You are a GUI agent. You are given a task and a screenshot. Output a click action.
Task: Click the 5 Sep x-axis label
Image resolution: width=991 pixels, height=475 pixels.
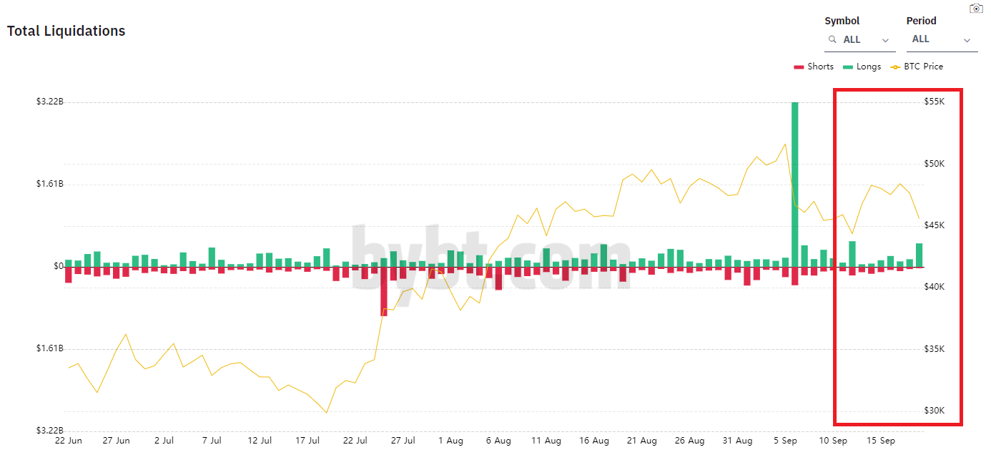click(786, 441)
